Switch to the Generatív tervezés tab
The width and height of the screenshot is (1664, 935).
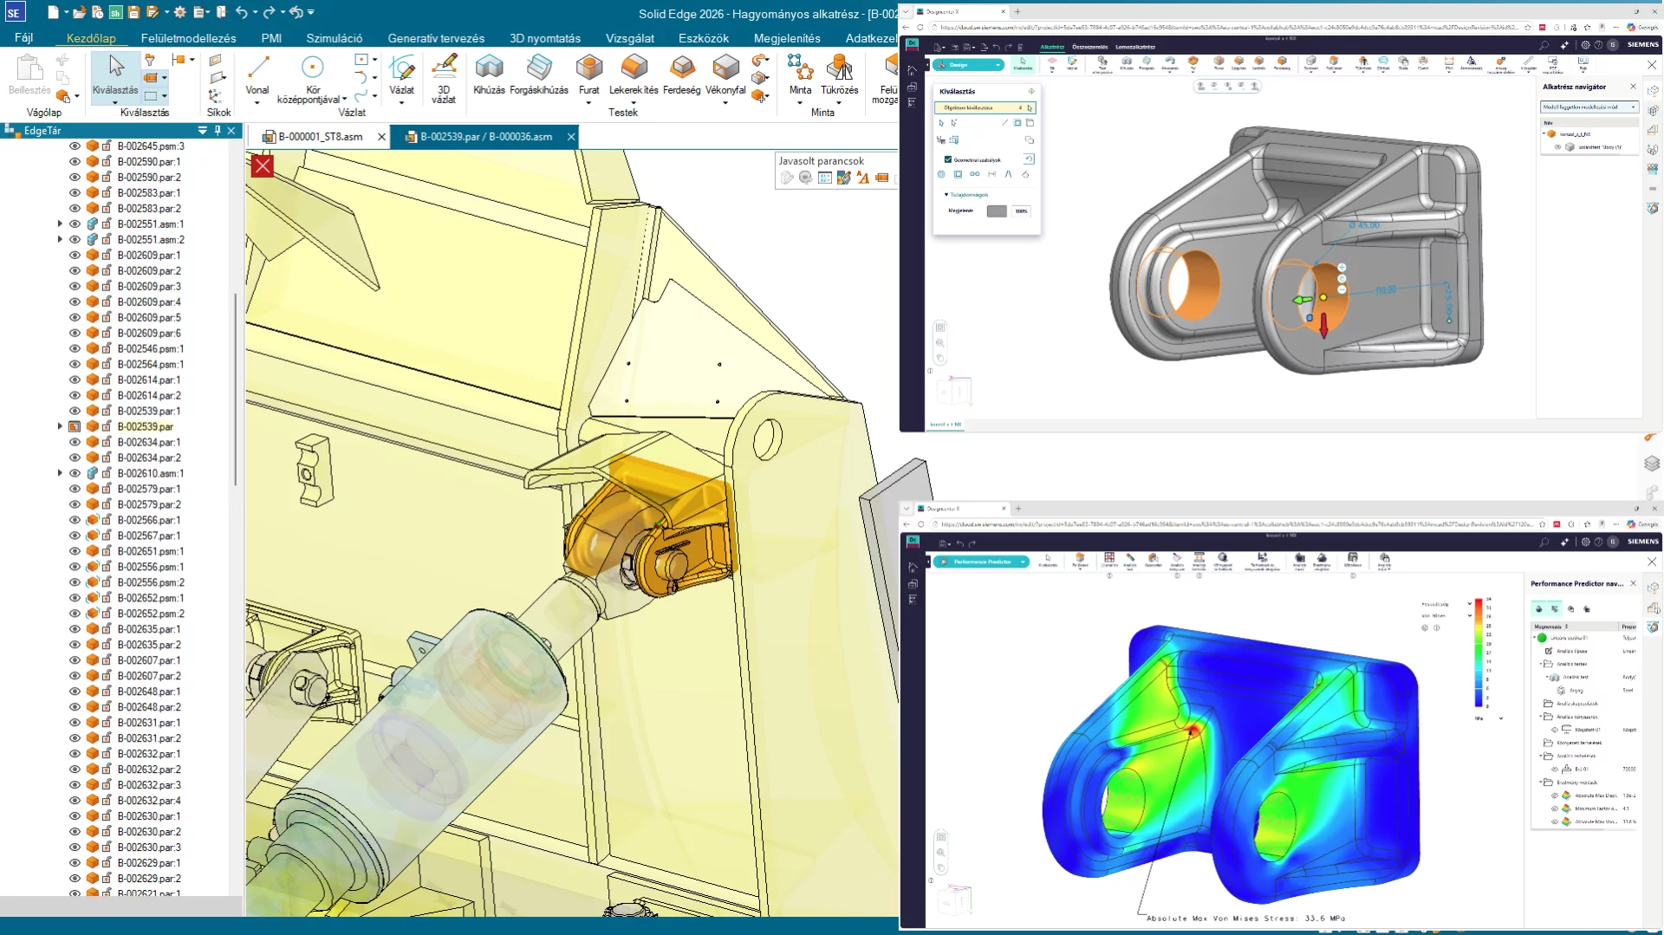click(436, 38)
